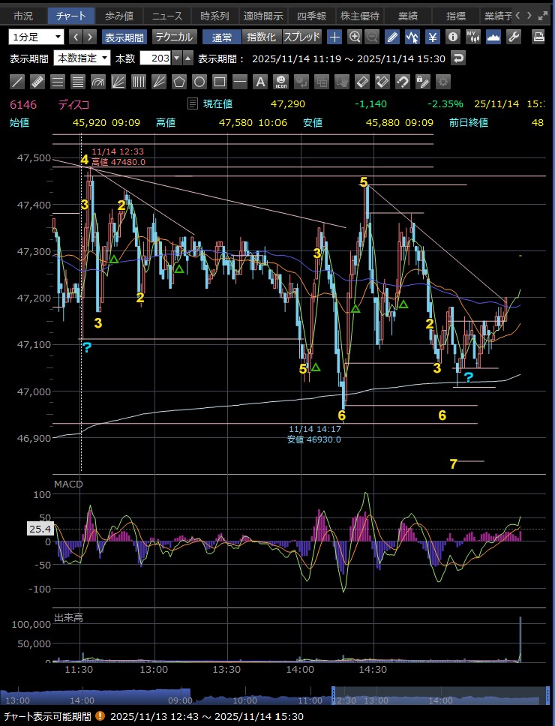The image size is (555, 726).
Task: Toggle the crosshair cursor button
Action: 334,37
